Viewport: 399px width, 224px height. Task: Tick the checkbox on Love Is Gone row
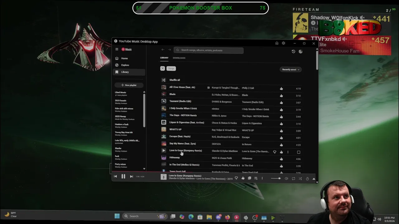[299, 152]
